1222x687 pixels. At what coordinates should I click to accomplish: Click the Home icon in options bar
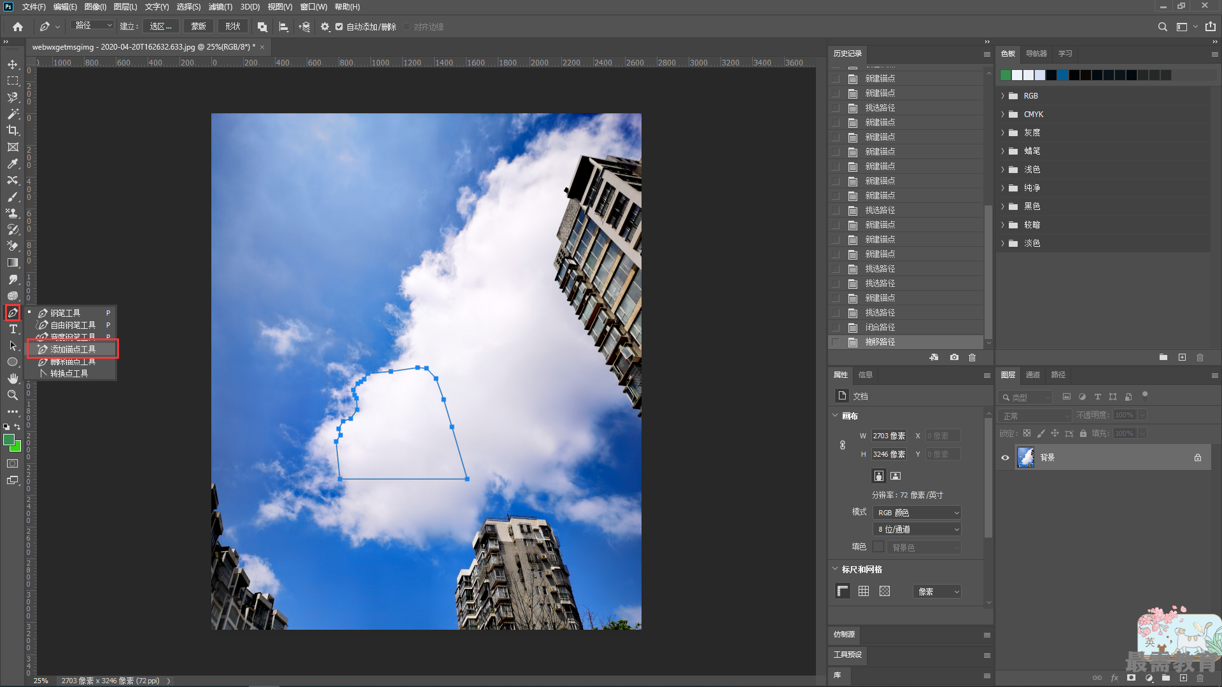(18, 27)
